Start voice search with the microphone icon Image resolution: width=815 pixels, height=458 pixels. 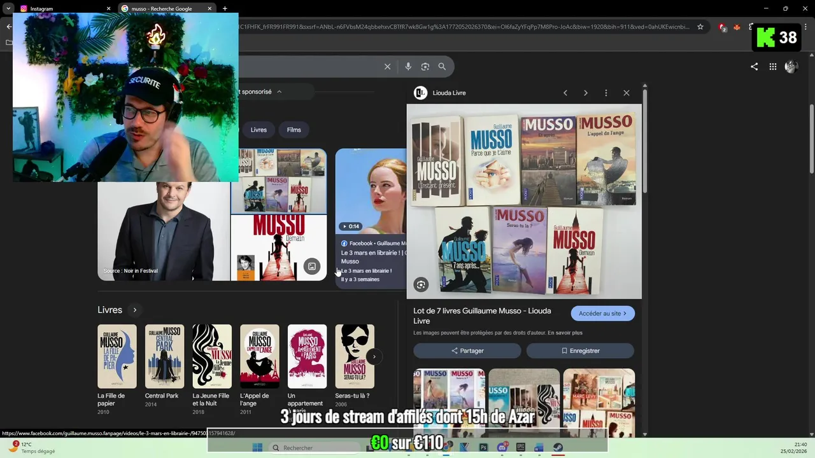[x=408, y=66]
